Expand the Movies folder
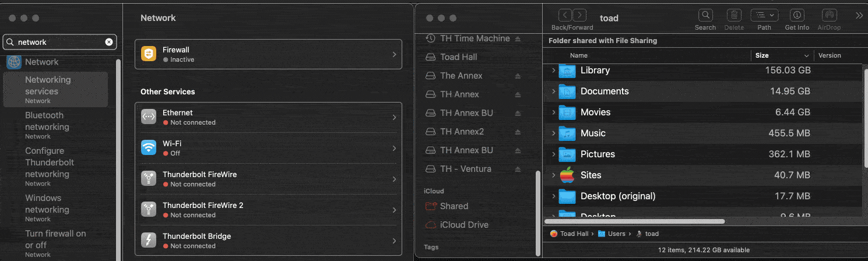Screen dimensions: 868x261 [553, 112]
